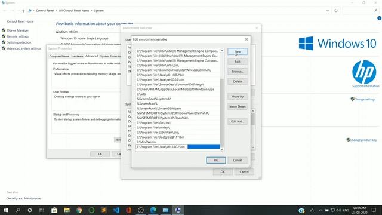Select 'C:\adb' path entry
Viewport: 382px width, 215px height.
pyautogui.click(x=178, y=94)
